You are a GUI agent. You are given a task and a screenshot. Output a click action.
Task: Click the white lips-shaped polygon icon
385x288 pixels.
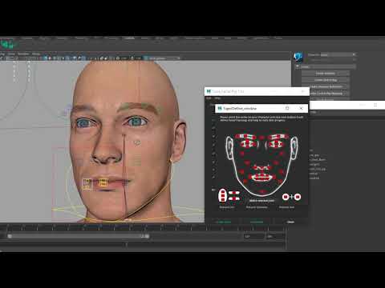click(223, 195)
